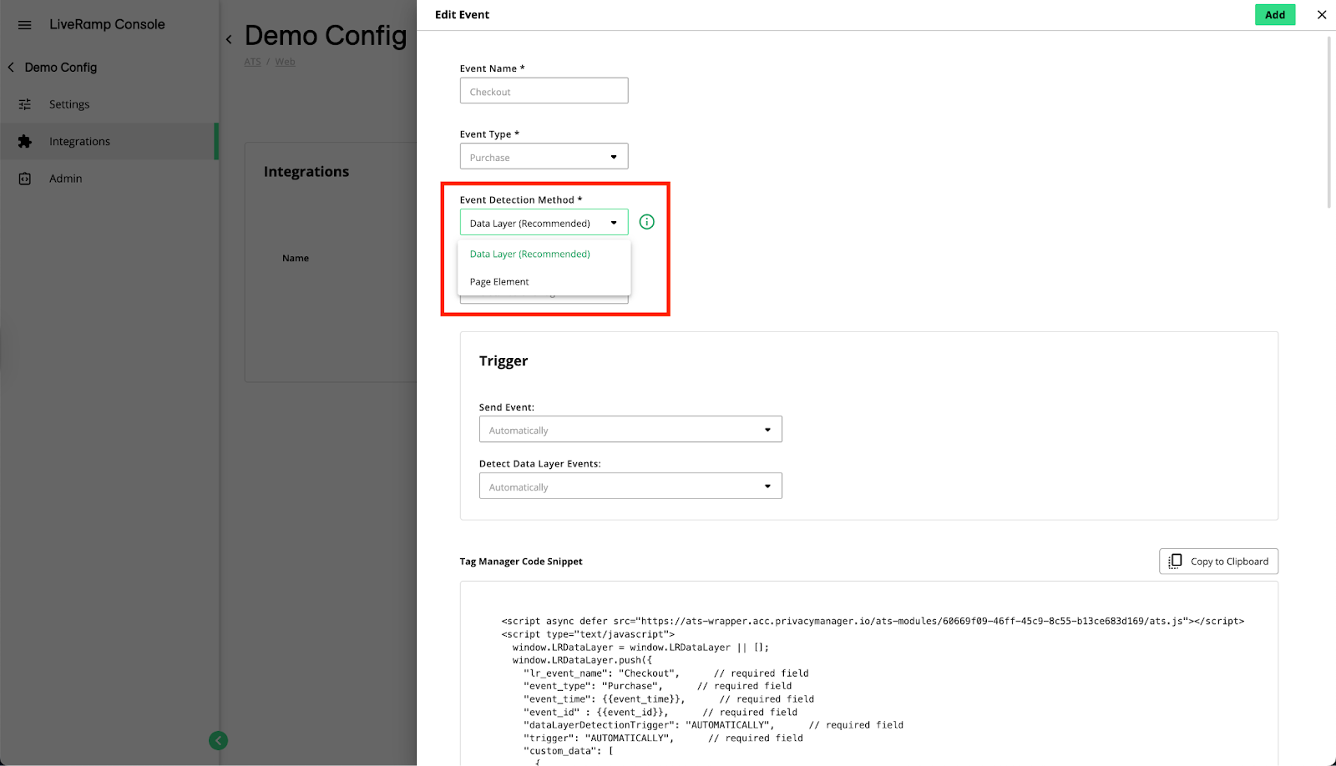Click the info icon beside Event Detection Method
The height and width of the screenshot is (766, 1336).
pos(647,222)
